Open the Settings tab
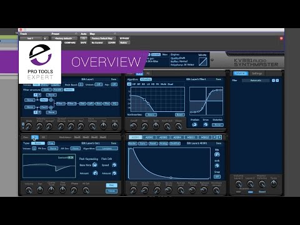300x225 pixels. click(257, 73)
